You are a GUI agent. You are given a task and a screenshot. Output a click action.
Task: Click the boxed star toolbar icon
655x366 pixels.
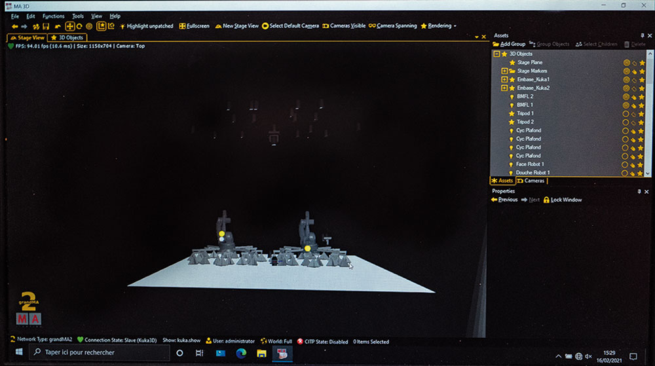pos(101,26)
